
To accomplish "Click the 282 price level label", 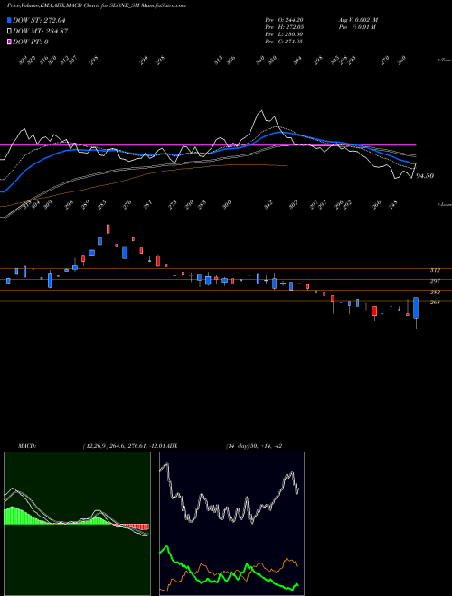I will click(x=435, y=292).
